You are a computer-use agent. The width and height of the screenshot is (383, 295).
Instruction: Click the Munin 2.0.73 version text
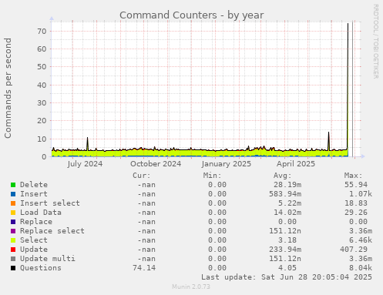(x=191, y=287)
